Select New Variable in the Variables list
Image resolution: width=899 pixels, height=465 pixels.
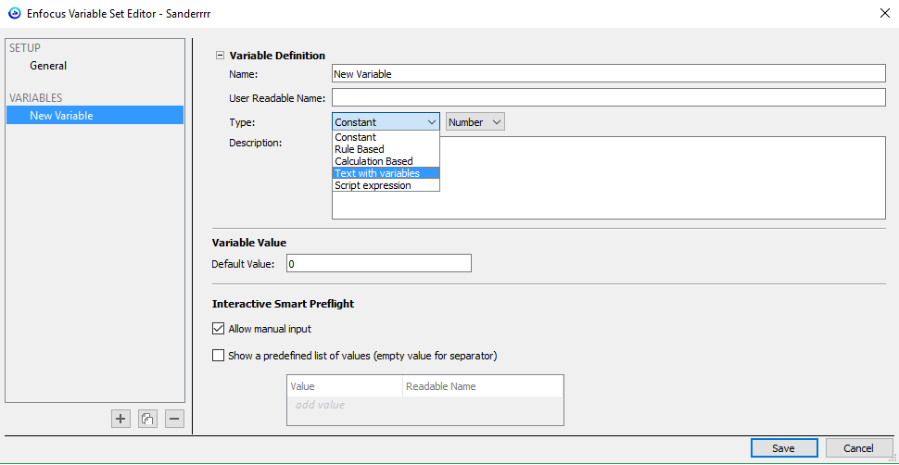pos(61,116)
